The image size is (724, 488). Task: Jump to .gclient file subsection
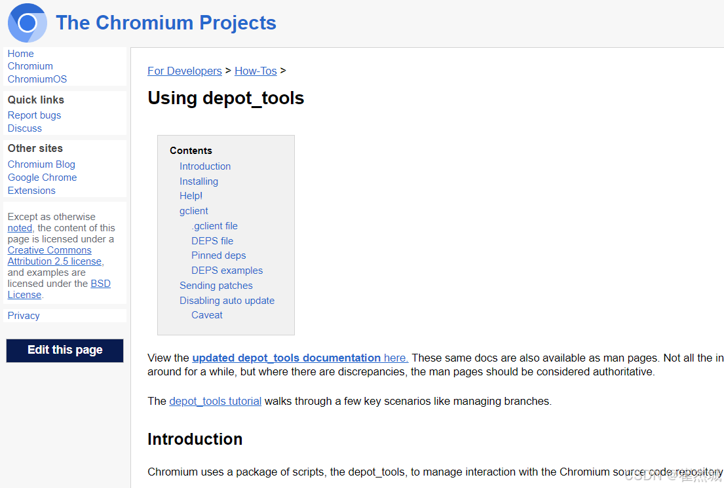tap(214, 226)
